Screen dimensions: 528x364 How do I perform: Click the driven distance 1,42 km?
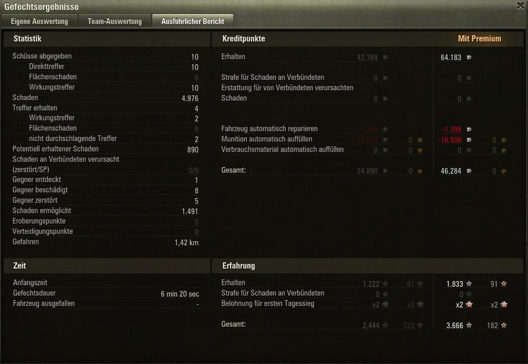click(x=186, y=243)
